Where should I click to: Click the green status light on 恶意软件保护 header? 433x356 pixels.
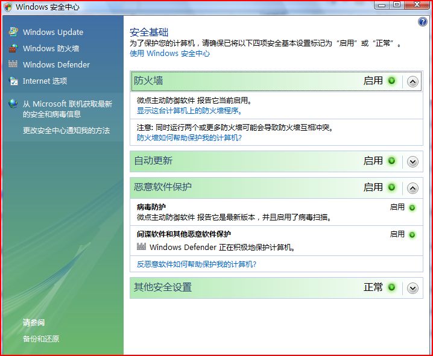[x=391, y=187]
